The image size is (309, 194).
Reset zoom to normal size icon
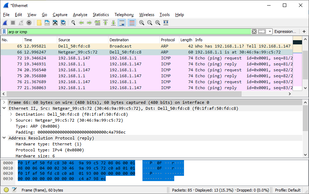pos(158,23)
